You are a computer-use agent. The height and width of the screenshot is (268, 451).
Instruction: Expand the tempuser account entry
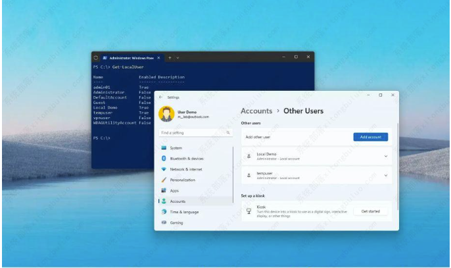tap(386, 175)
